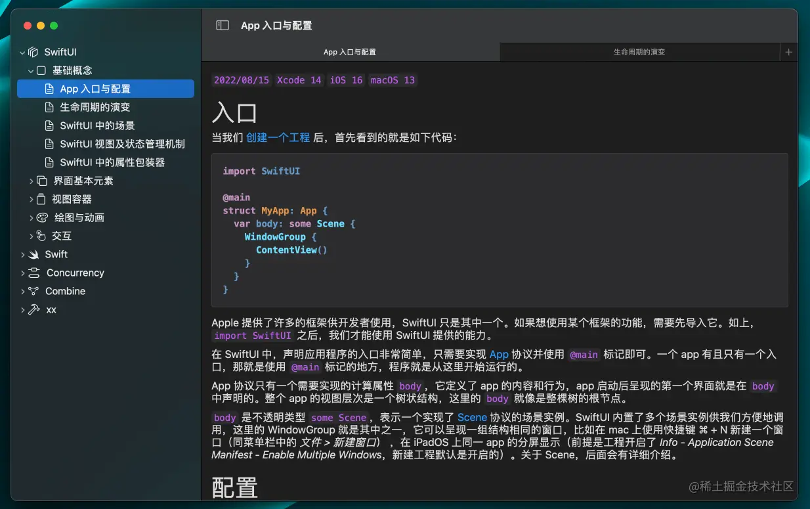Select App 入口与配置 in the sidebar

tap(106, 89)
